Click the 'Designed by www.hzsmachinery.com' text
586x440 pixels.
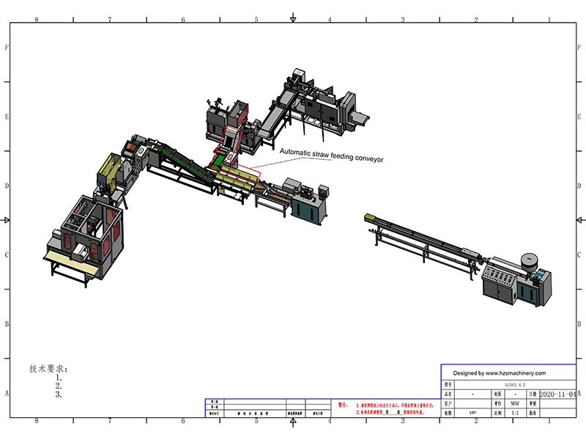click(x=499, y=373)
